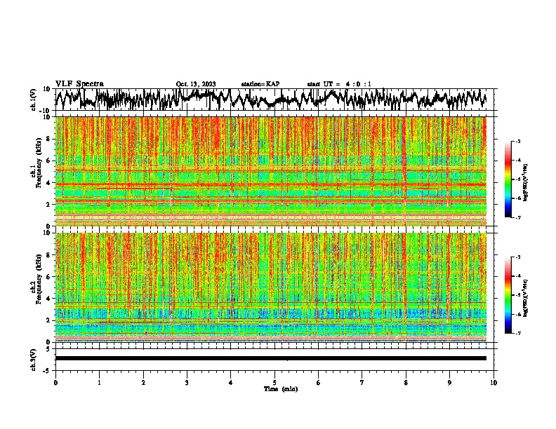Click the time axis tick label "7"
Screen dimensions: 556x429
point(362,383)
